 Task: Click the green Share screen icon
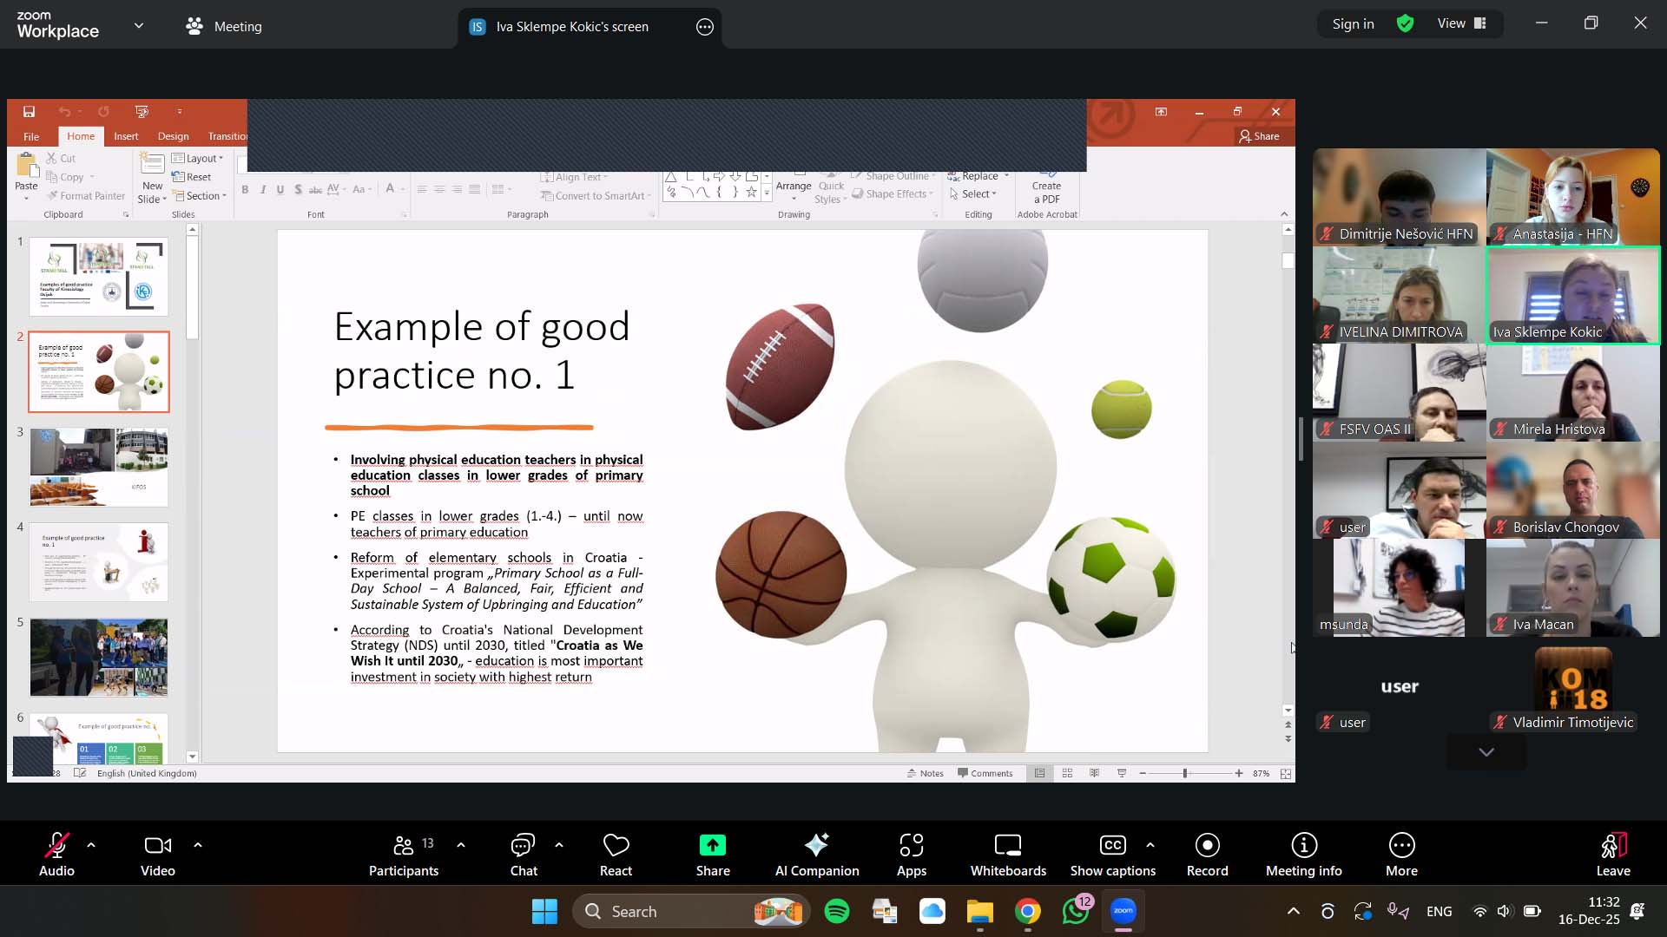(712, 845)
